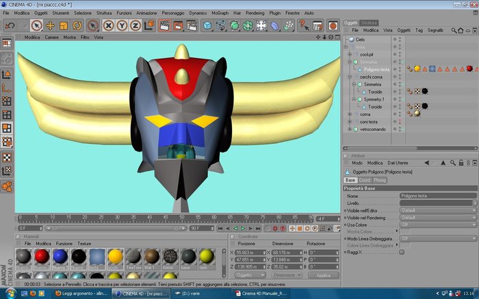This screenshot has width=479, height=299.
Task: Select the Scale tool icon
Action: pos(64,26)
